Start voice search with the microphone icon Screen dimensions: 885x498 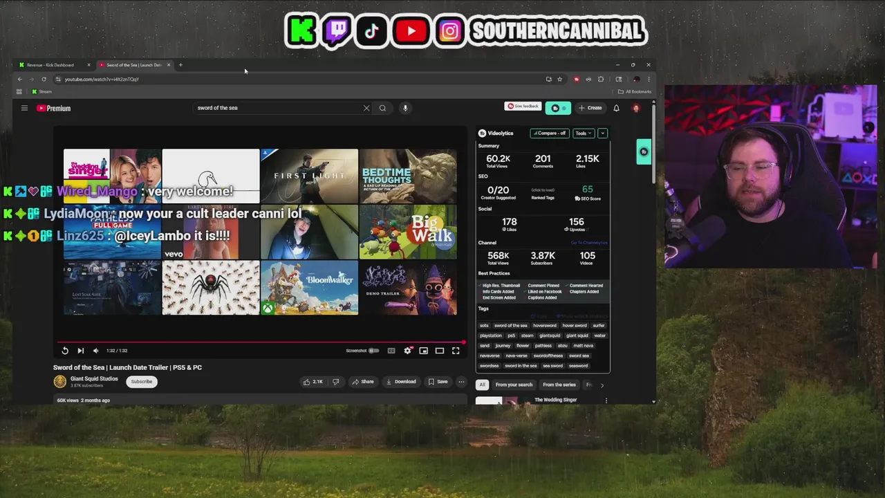(405, 108)
